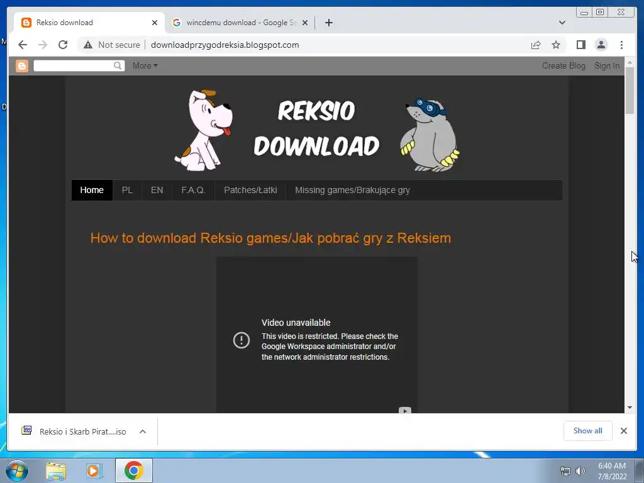Go back using the browser back arrow
The width and height of the screenshot is (644, 483).
pyautogui.click(x=23, y=45)
